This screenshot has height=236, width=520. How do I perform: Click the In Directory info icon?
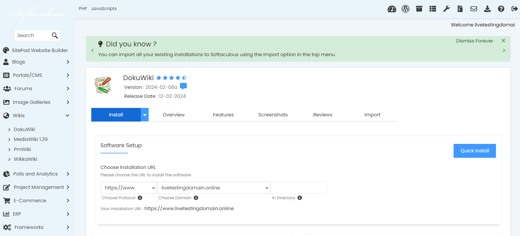(x=300, y=198)
